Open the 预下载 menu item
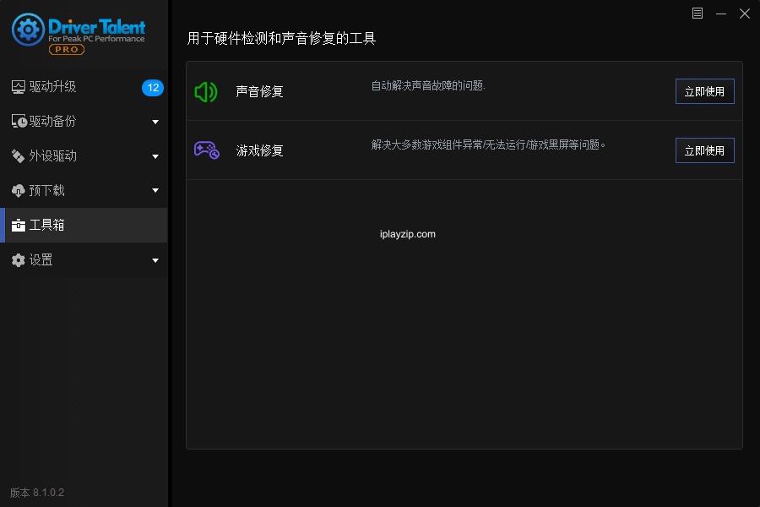760x507 pixels. (84, 191)
